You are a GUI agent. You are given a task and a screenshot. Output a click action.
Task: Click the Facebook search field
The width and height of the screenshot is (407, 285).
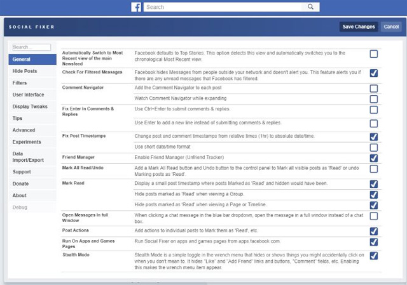point(223,7)
